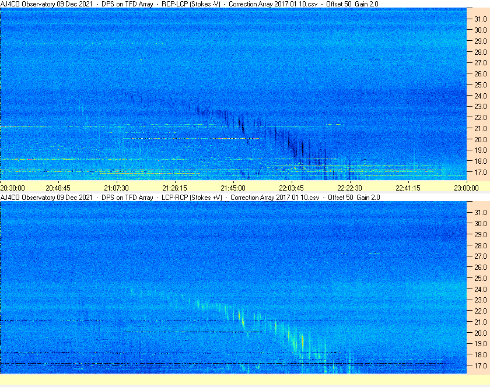Click the 21:26:15 time label
Screen dimensions: 490x387
(x=174, y=188)
